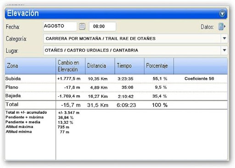Click the 16,27 Km distance cell
The height and width of the screenshot is (168, 235).
coord(98,96)
